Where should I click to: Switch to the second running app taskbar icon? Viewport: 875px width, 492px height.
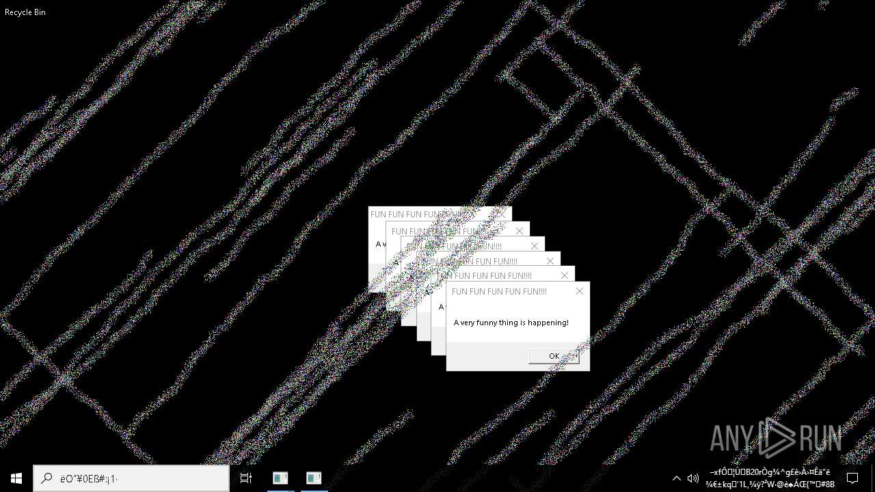point(314,478)
